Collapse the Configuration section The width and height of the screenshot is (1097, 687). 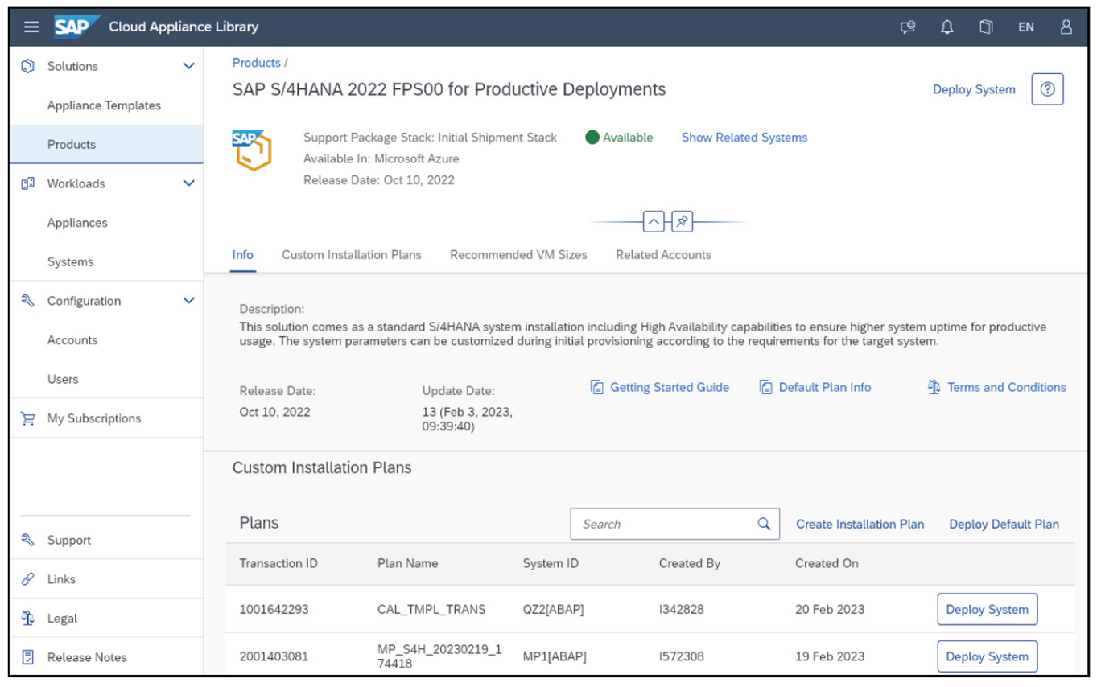(x=188, y=300)
